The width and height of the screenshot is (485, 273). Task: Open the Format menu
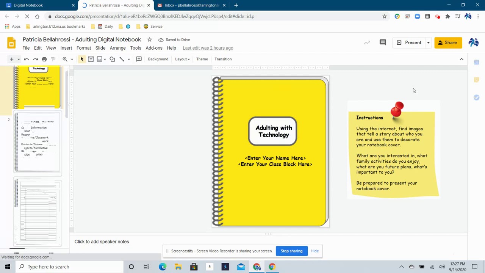tap(84, 48)
